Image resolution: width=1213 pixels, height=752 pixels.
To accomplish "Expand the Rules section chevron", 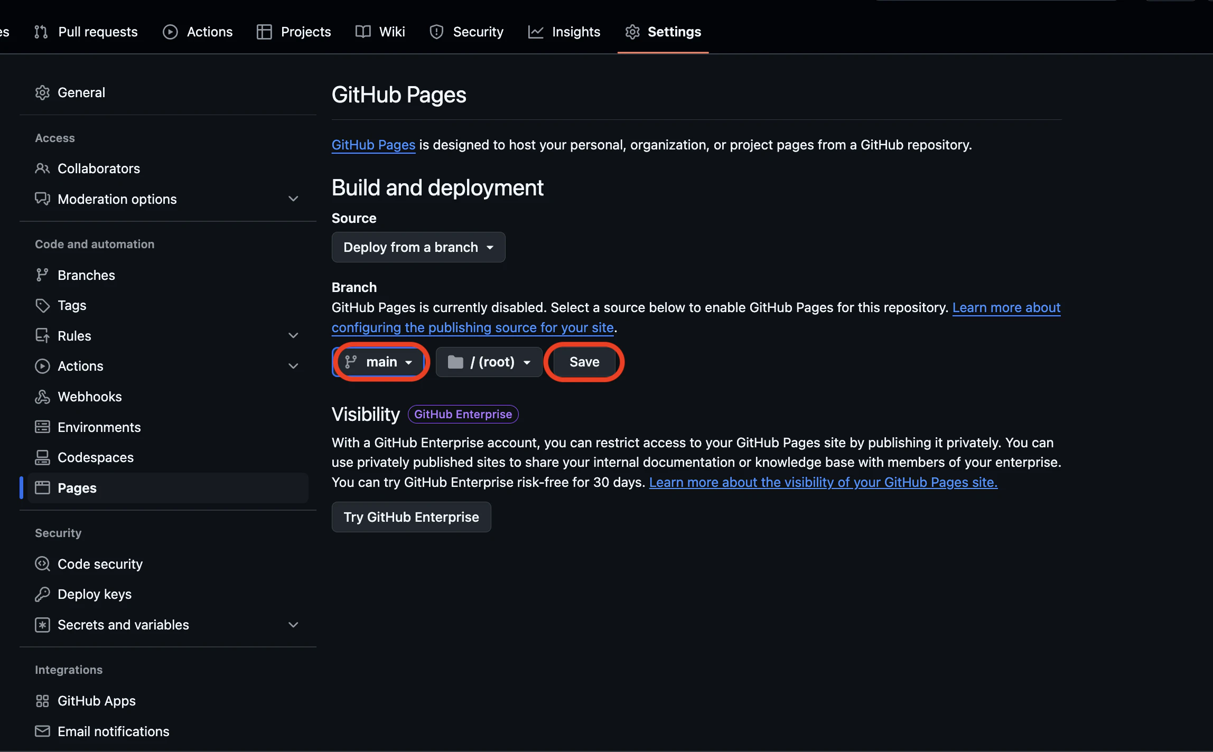I will (x=293, y=336).
